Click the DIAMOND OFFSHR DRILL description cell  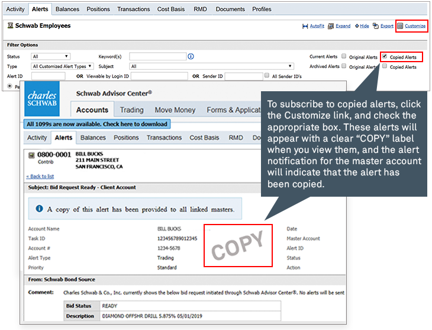pyautogui.click(x=190, y=316)
